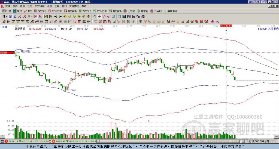Open the 交易委托 menu
The width and height of the screenshot is (279, 149).
tap(74, 6)
